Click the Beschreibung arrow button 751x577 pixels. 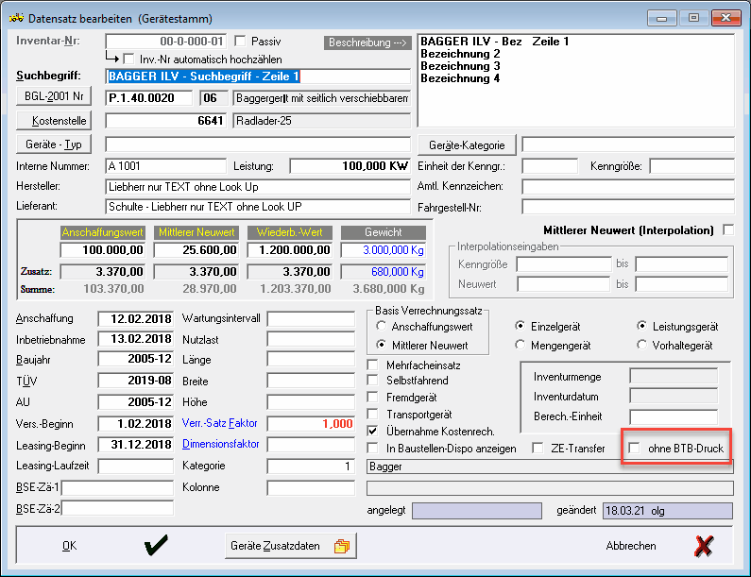pyautogui.click(x=367, y=42)
